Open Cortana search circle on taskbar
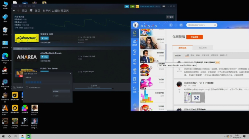 click(x=9, y=136)
